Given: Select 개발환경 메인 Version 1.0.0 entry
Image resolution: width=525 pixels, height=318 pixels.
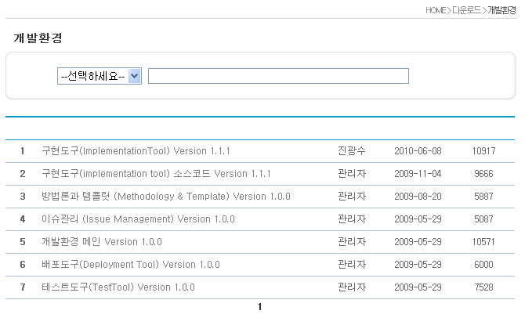Looking at the screenshot, I should coord(101,242).
